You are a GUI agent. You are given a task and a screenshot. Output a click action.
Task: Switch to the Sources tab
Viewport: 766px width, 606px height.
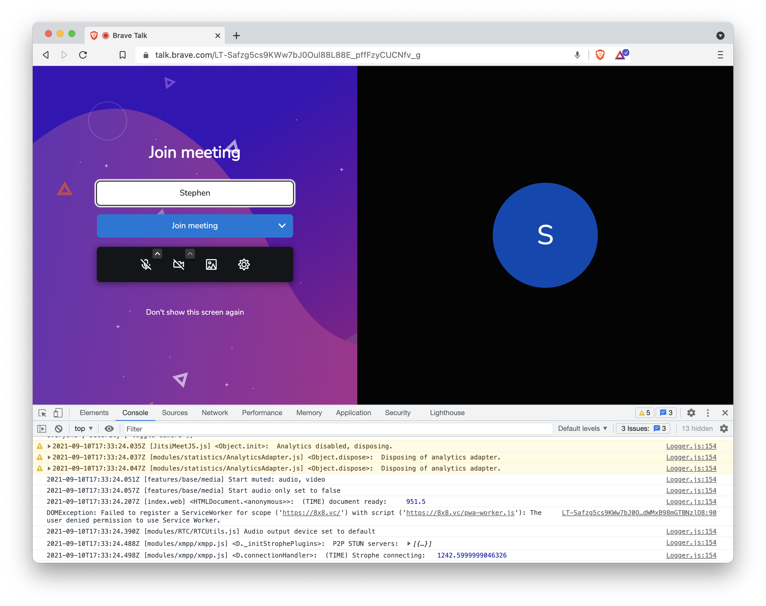[x=175, y=413]
